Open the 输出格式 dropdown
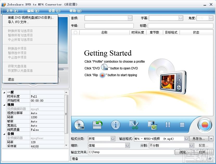 click(x=186, y=139)
